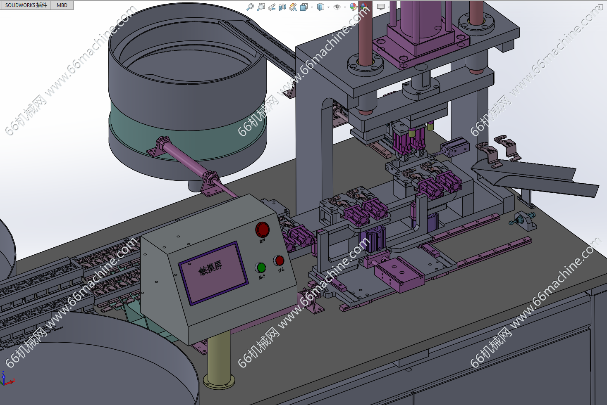Click the Display Style icon
The height and width of the screenshot is (405, 607).
pyautogui.click(x=320, y=7)
